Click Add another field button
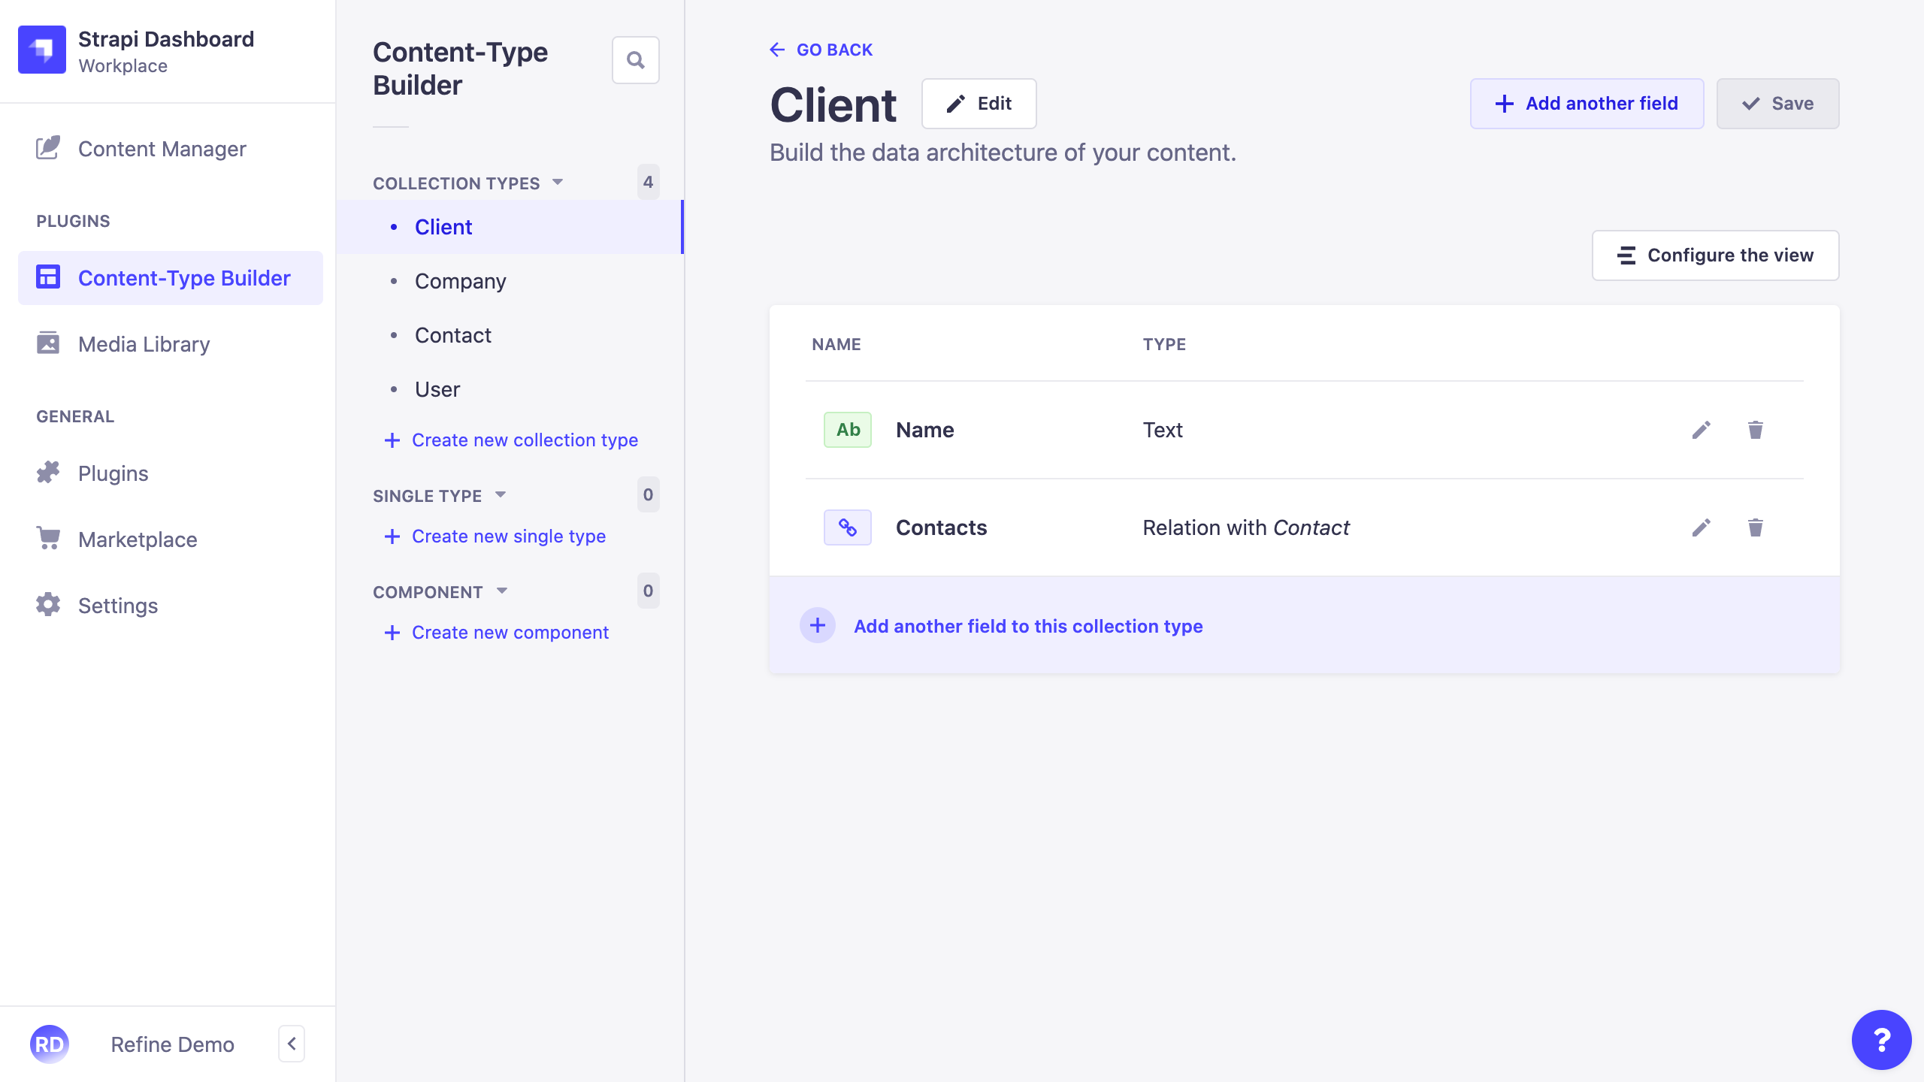Screen dimensions: 1924x1082 (1586, 103)
